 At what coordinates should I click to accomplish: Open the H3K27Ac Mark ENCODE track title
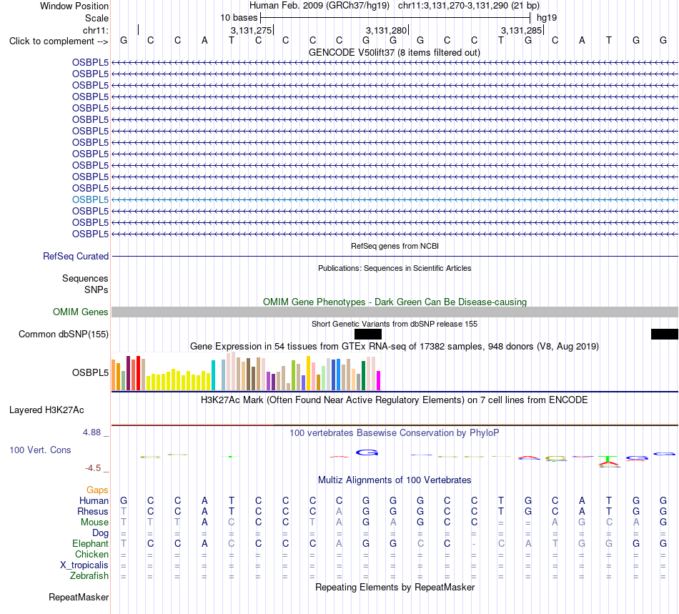395,400
